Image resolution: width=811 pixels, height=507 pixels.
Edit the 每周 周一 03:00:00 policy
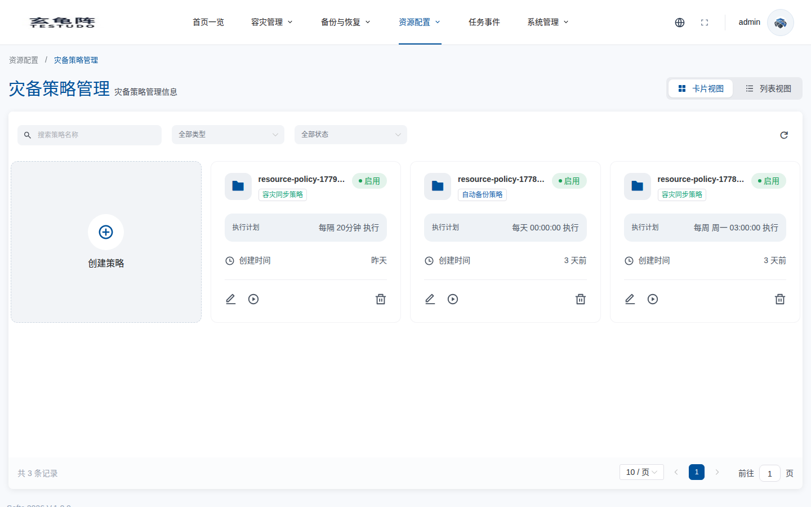click(630, 299)
